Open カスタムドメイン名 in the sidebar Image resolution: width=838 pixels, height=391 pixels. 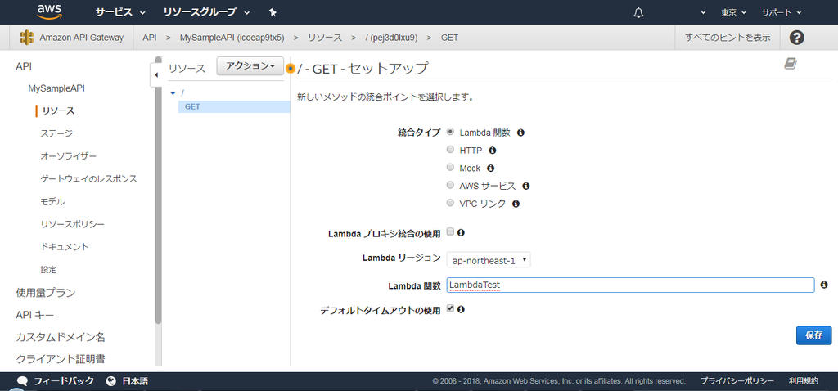61,338
